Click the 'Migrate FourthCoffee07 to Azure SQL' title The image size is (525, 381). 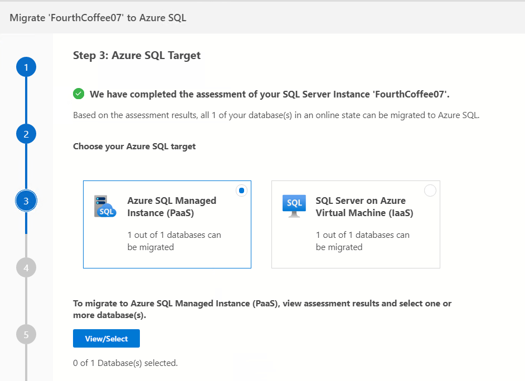pyautogui.click(x=98, y=18)
